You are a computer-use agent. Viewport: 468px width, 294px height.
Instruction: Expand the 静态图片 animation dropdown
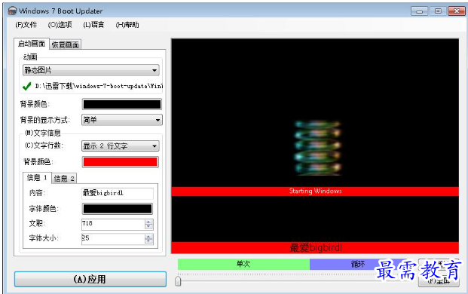pos(90,70)
